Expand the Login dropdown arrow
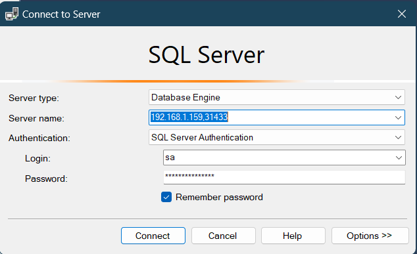The image size is (417, 254). pos(399,158)
